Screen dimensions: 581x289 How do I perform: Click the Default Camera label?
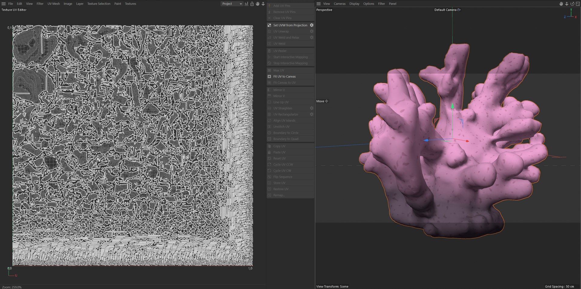coord(445,10)
